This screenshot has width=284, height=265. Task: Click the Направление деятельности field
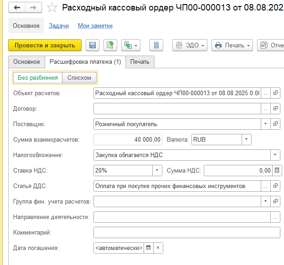click(182, 217)
